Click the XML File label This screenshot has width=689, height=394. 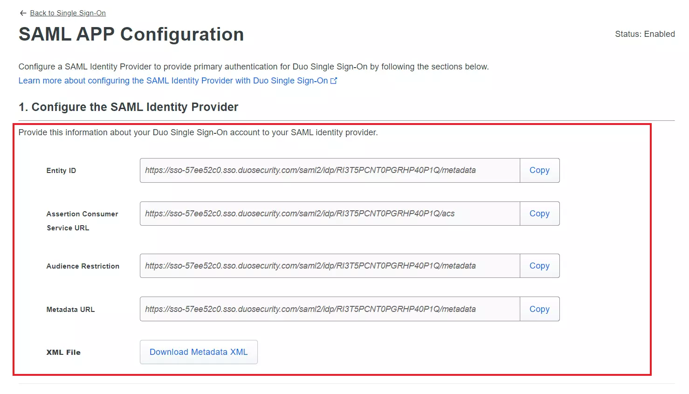63,353
